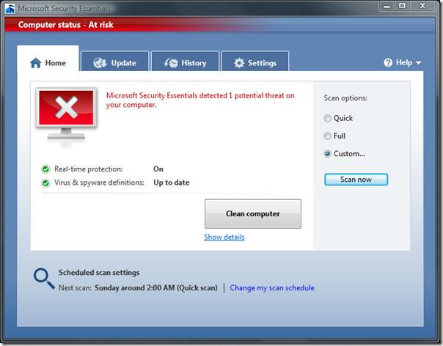
Task: Click the house icon on Home tab
Action: point(36,63)
